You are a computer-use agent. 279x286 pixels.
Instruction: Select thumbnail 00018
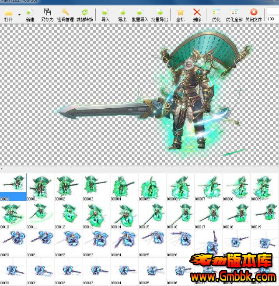point(237,215)
